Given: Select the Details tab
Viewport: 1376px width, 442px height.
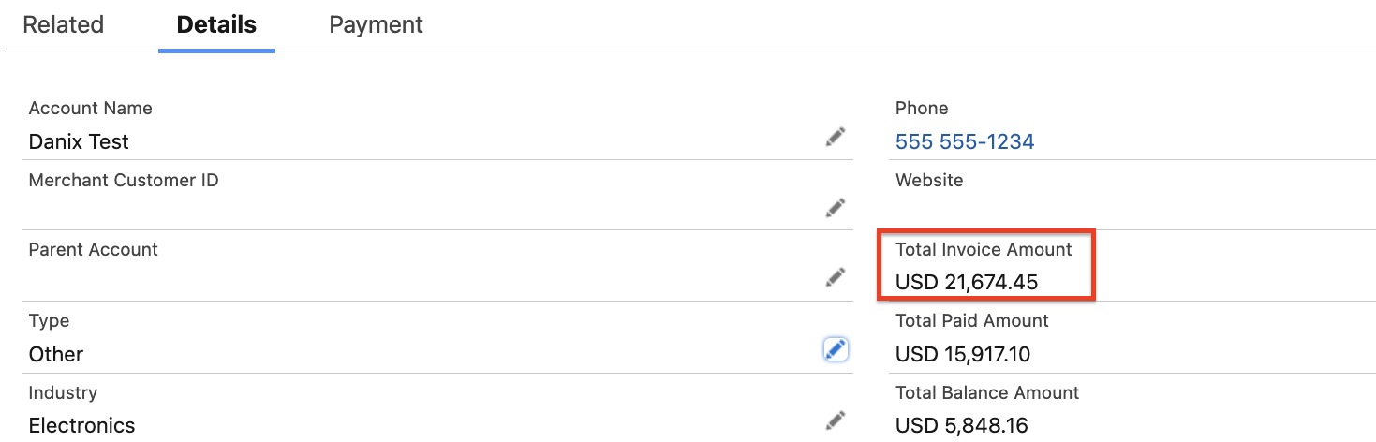Looking at the screenshot, I should (x=216, y=25).
